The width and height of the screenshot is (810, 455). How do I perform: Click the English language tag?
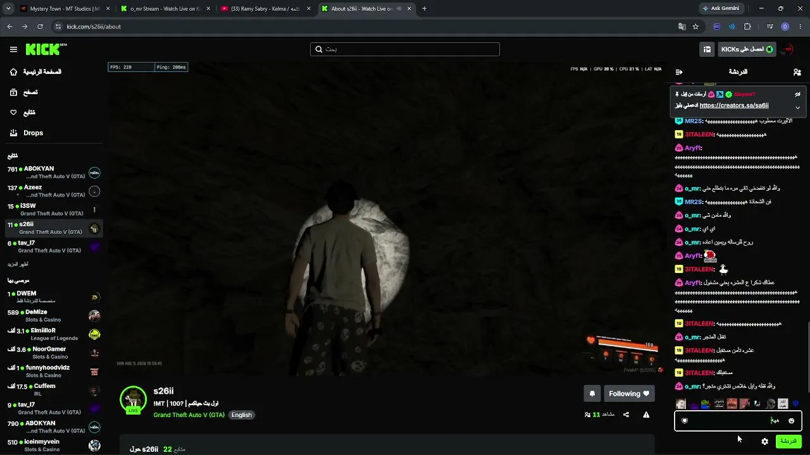coord(241,415)
